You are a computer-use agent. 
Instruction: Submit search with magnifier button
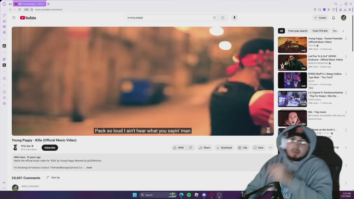coord(223,18)
